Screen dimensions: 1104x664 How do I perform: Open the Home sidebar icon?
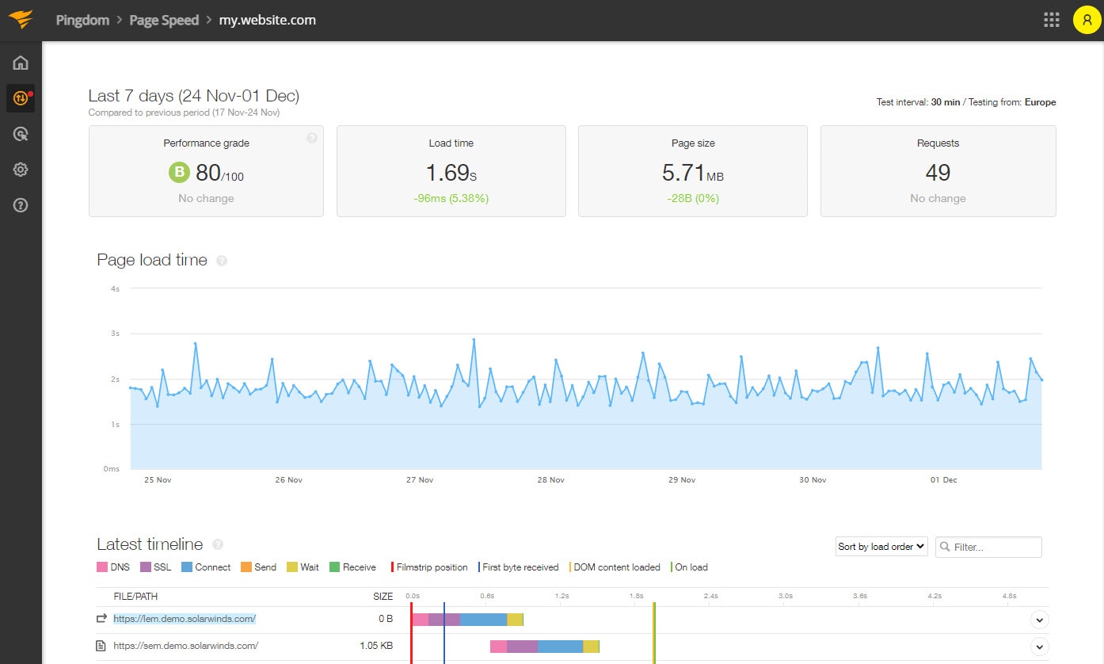click(20, 62)
